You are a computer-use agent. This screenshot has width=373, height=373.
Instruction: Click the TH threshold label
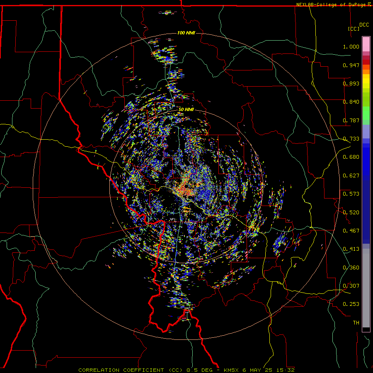click(356, 323)
